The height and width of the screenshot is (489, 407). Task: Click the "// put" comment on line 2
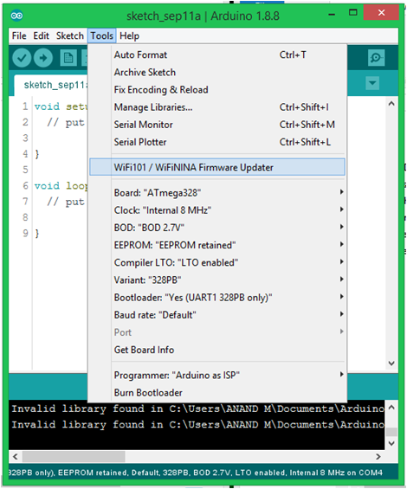pyautogui.click(x=66, y=123)
